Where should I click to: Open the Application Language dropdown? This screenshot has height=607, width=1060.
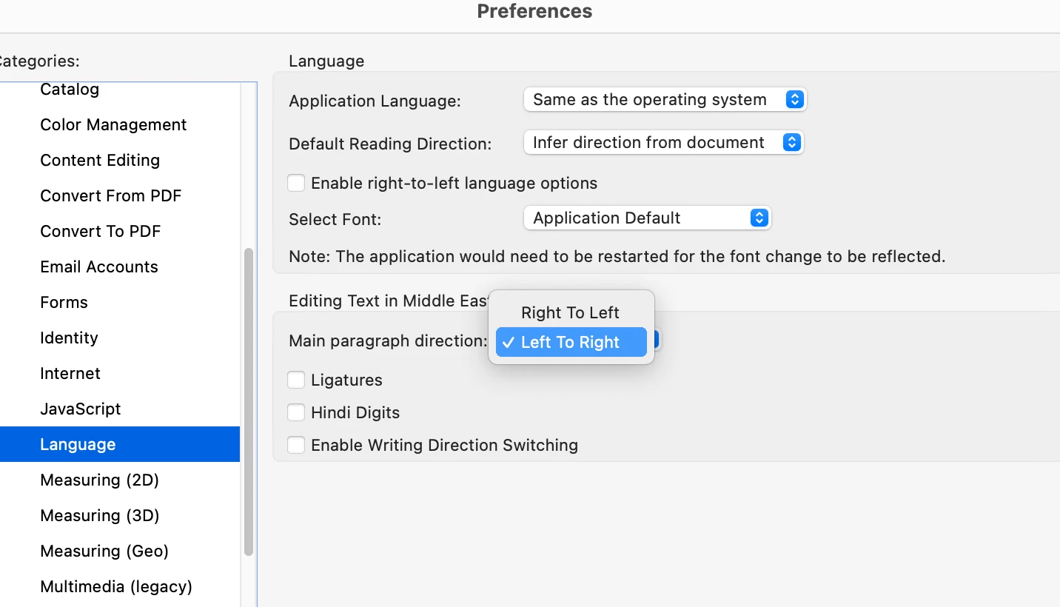pos(664,100)
